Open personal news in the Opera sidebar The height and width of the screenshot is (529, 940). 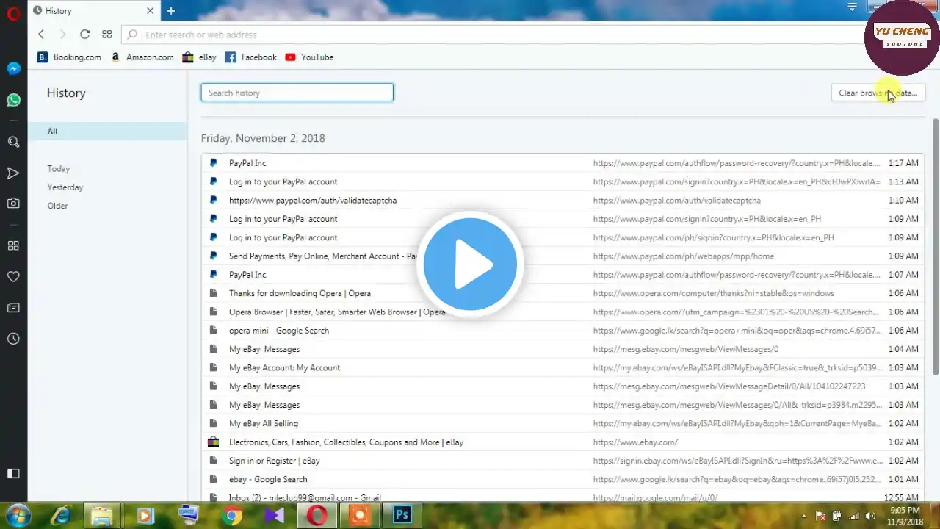(13, 308)
